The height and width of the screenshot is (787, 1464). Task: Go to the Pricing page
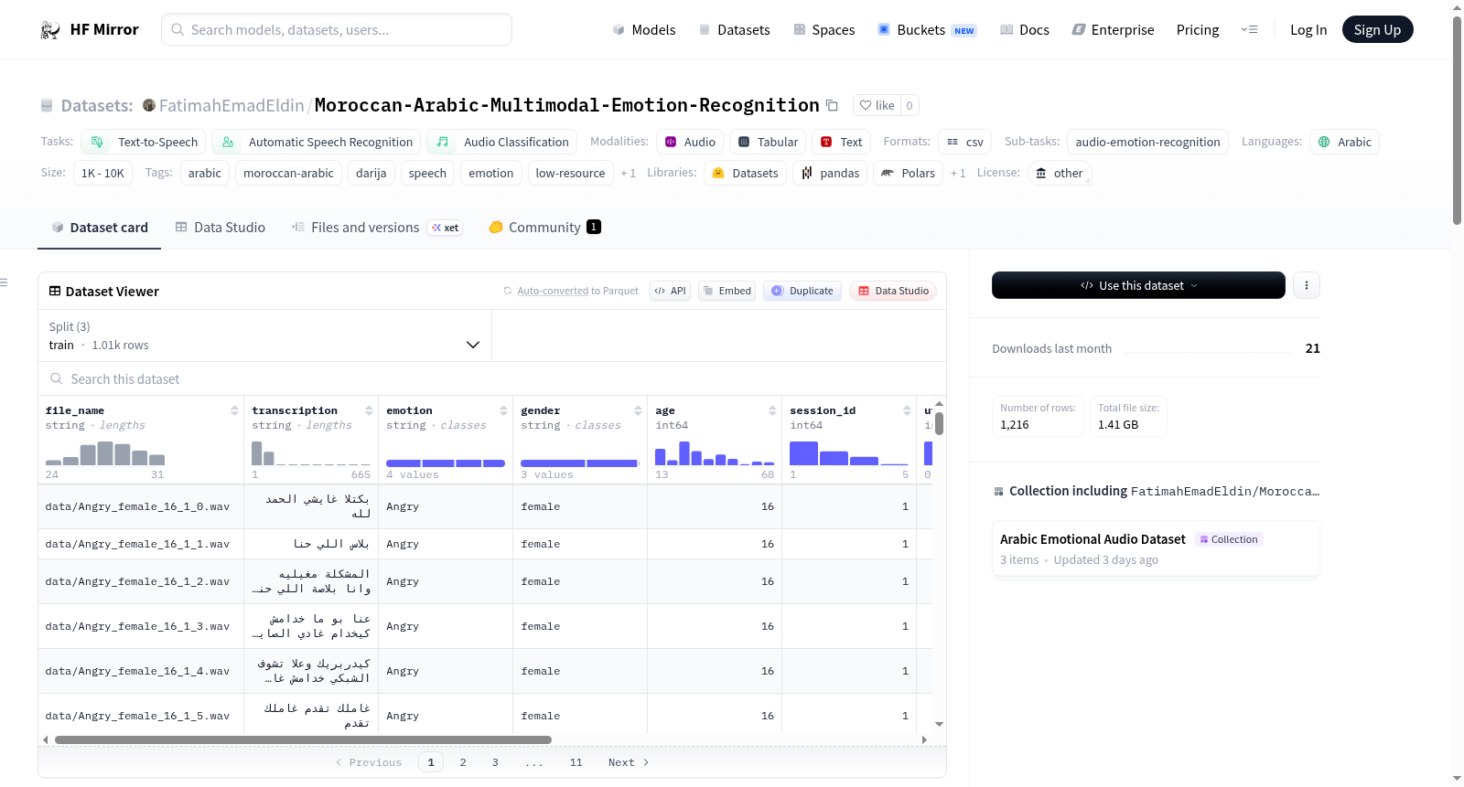pos(1198,30)
